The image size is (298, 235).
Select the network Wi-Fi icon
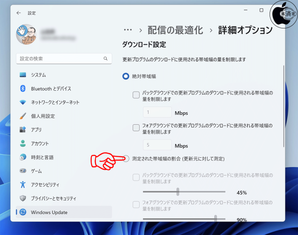click(x=23, y=102)
